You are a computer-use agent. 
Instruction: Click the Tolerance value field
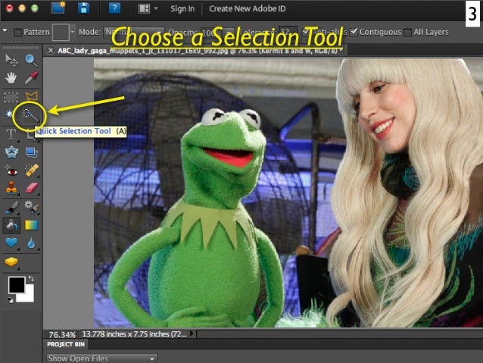288,32
